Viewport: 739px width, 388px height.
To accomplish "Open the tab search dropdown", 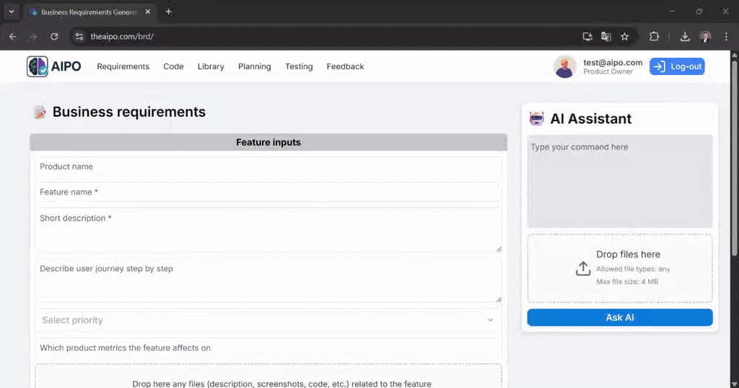I will pyautogui.click(x=12, y=12).
